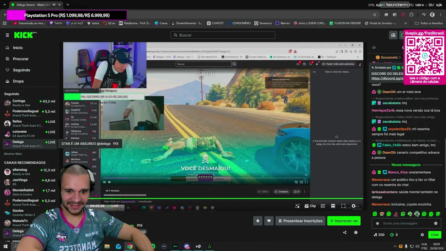
Task: Open Coringa's channel from followed list
Action: pyautogui.click(x=30, y=103)
